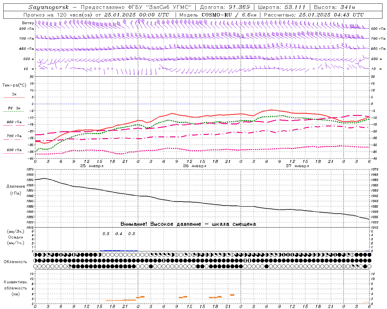Click the (мм/3ч.) precipitation unit label
Screen dimensions: 387x309
coord(16,231)
